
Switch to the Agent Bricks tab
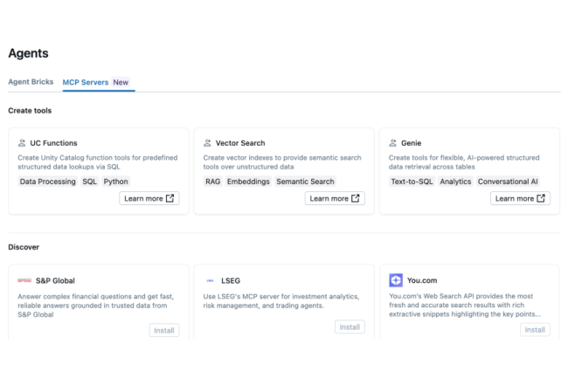tap(31, 82)
